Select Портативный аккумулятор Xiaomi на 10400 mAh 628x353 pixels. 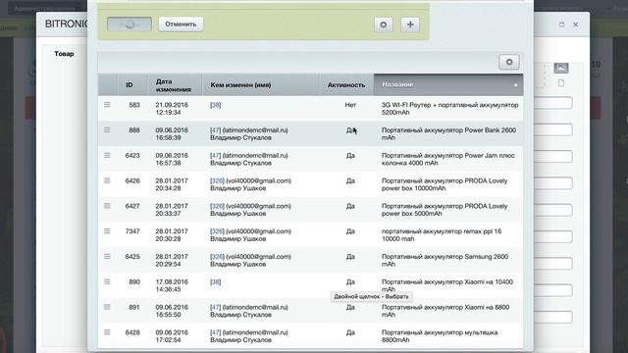click(x=447, y=285)
